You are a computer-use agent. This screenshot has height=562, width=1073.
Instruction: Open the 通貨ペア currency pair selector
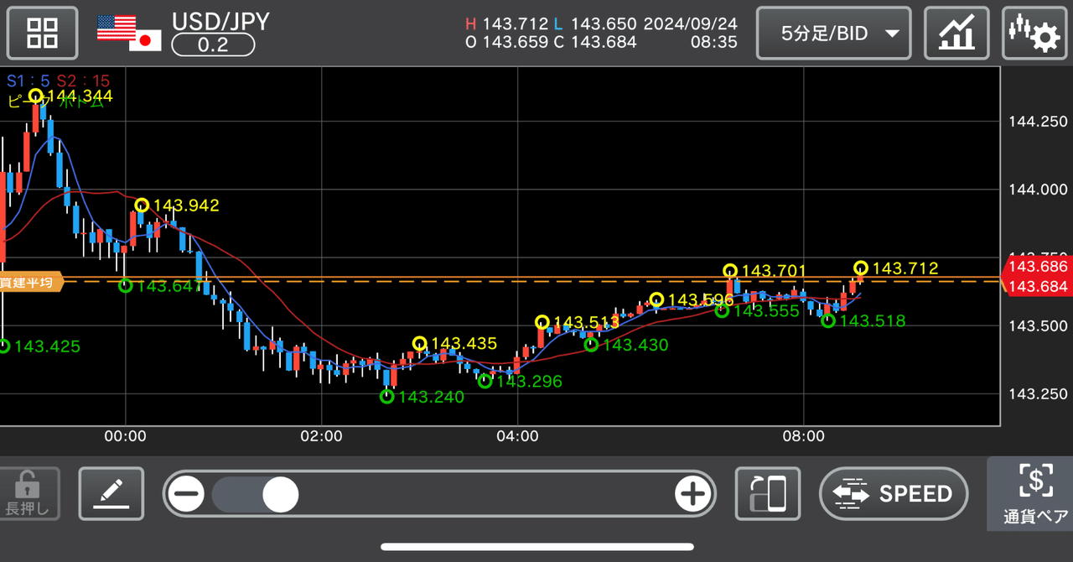point(1036,494)
